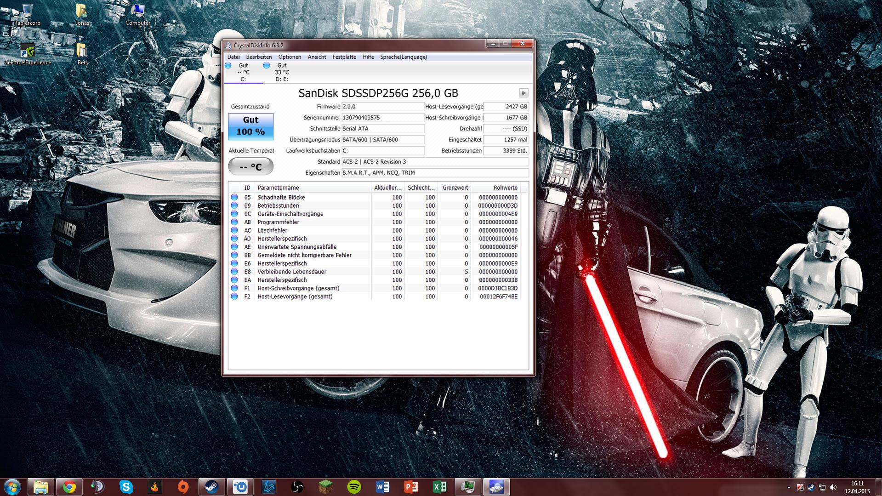Go to next disk with arrow button

[x=524, y=93]
